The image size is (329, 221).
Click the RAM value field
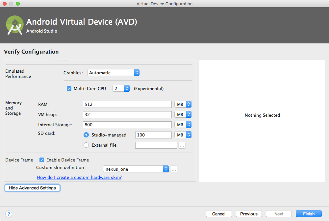[127, 104]
